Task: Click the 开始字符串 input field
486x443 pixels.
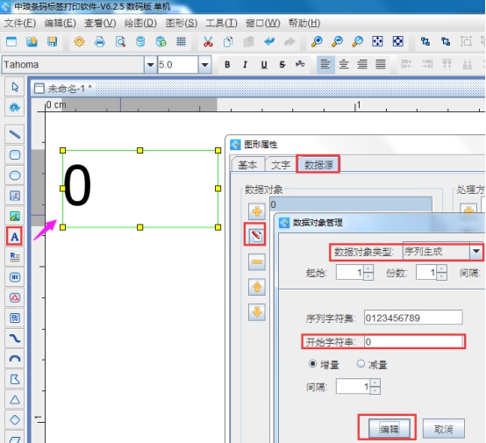Action: click(413, 341)
